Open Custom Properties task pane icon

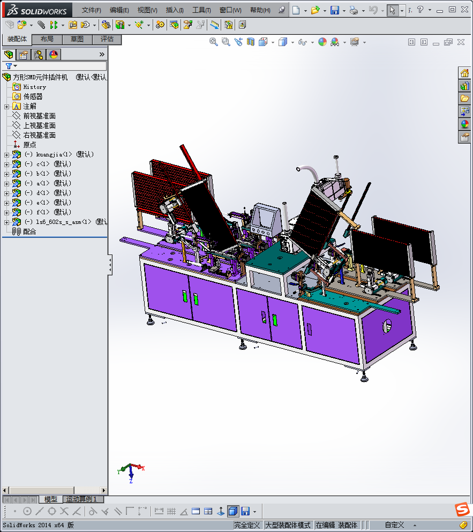[x=464, y=137]
